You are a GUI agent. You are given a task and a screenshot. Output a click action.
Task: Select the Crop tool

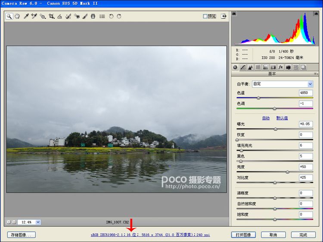52,16
